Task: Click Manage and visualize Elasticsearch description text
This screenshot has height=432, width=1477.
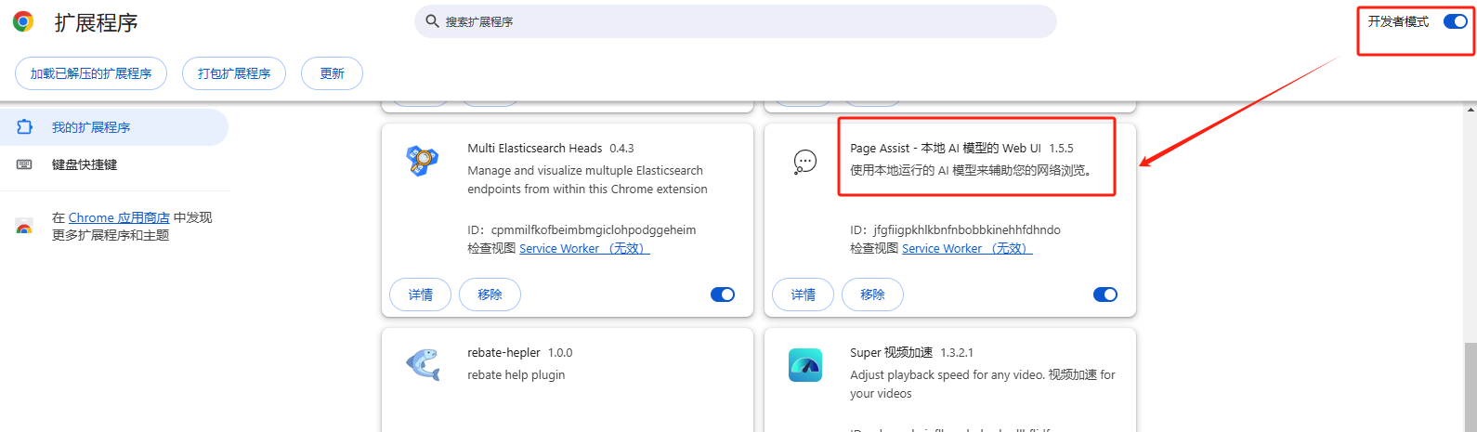Action: 587,179
